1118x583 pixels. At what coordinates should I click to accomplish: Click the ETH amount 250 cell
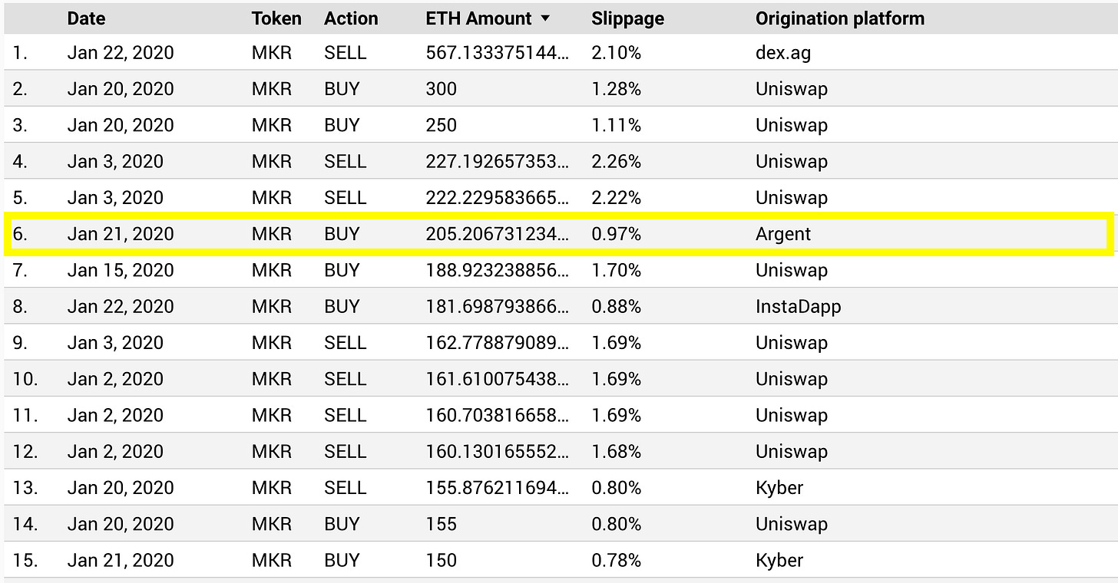pos(442,125)
